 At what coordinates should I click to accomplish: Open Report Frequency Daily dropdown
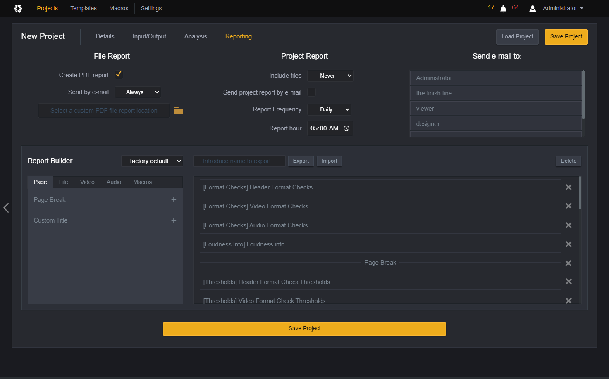point(329,109)
